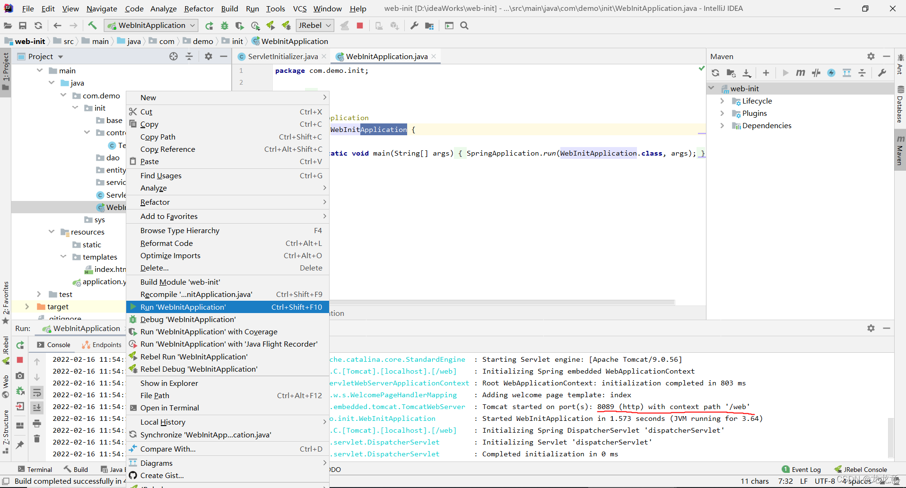Expand the test folder in Project tree
The height and width of the screenshot is (488, 906).
(x=39, y=294)
